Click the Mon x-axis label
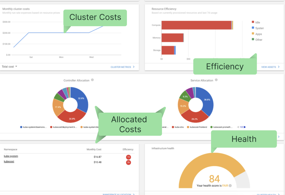Image resolution: width=285 pixels, height=195 pixels. click(x=61, y=57)
